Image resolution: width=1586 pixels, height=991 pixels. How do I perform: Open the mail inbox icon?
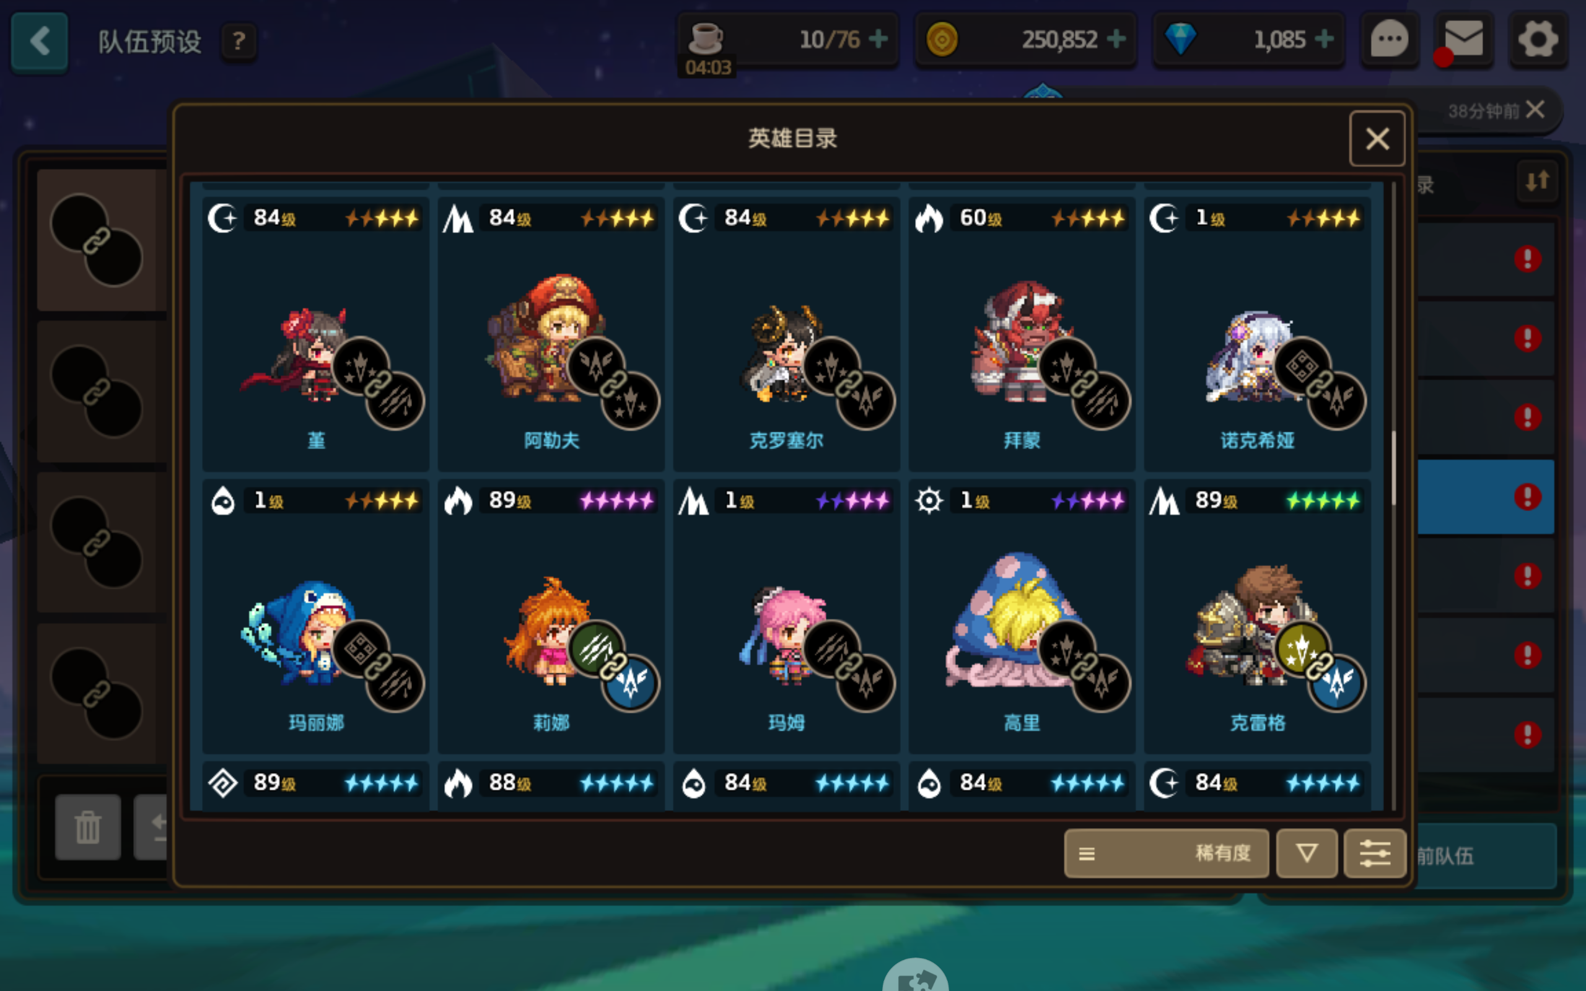coord(1463,39)
